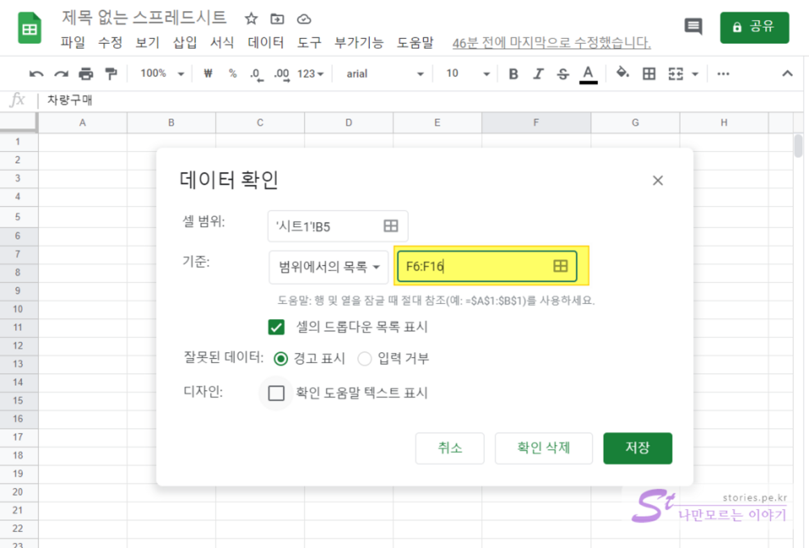Open the 삽입 menu
Viewport: 809px width, 548px height.
185,42
